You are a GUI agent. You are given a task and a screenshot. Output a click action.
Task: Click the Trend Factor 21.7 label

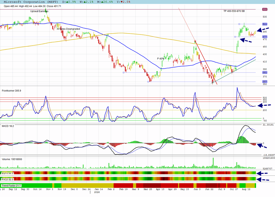point(11,186)
